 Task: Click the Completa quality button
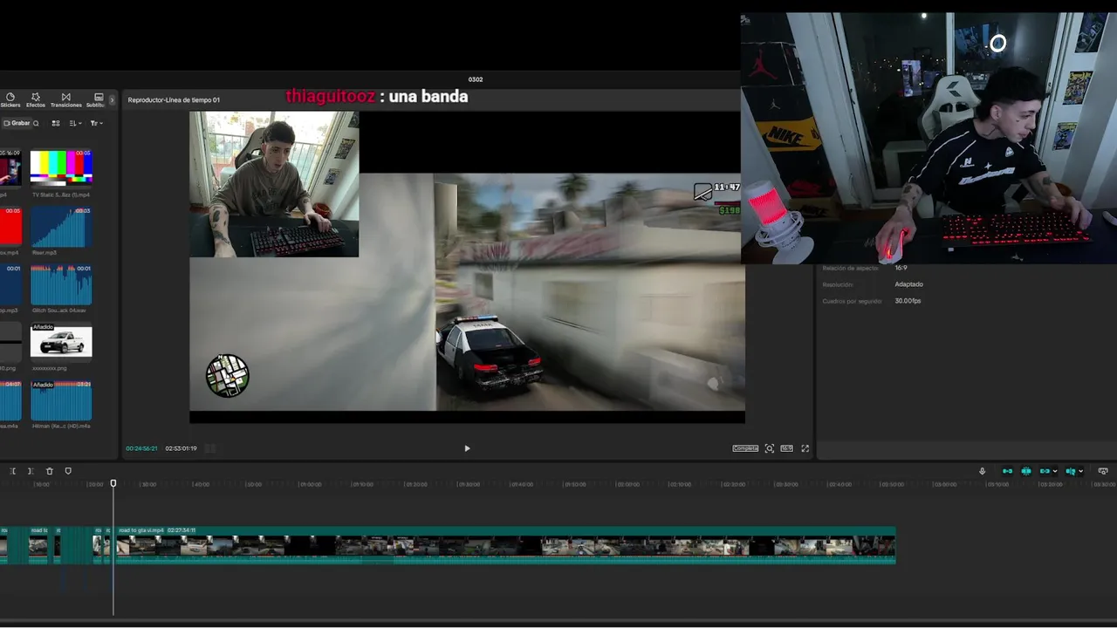coord(745,448)
